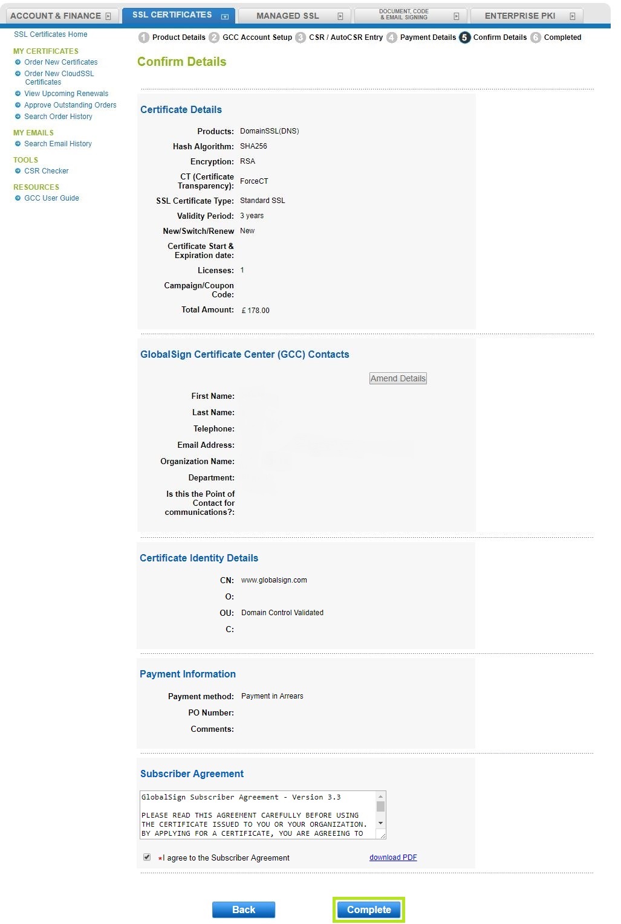The image size is (621, 924).
Task: Click the step 1 Product Details circle
Action: pyautogui.click(x=143, y=37)
